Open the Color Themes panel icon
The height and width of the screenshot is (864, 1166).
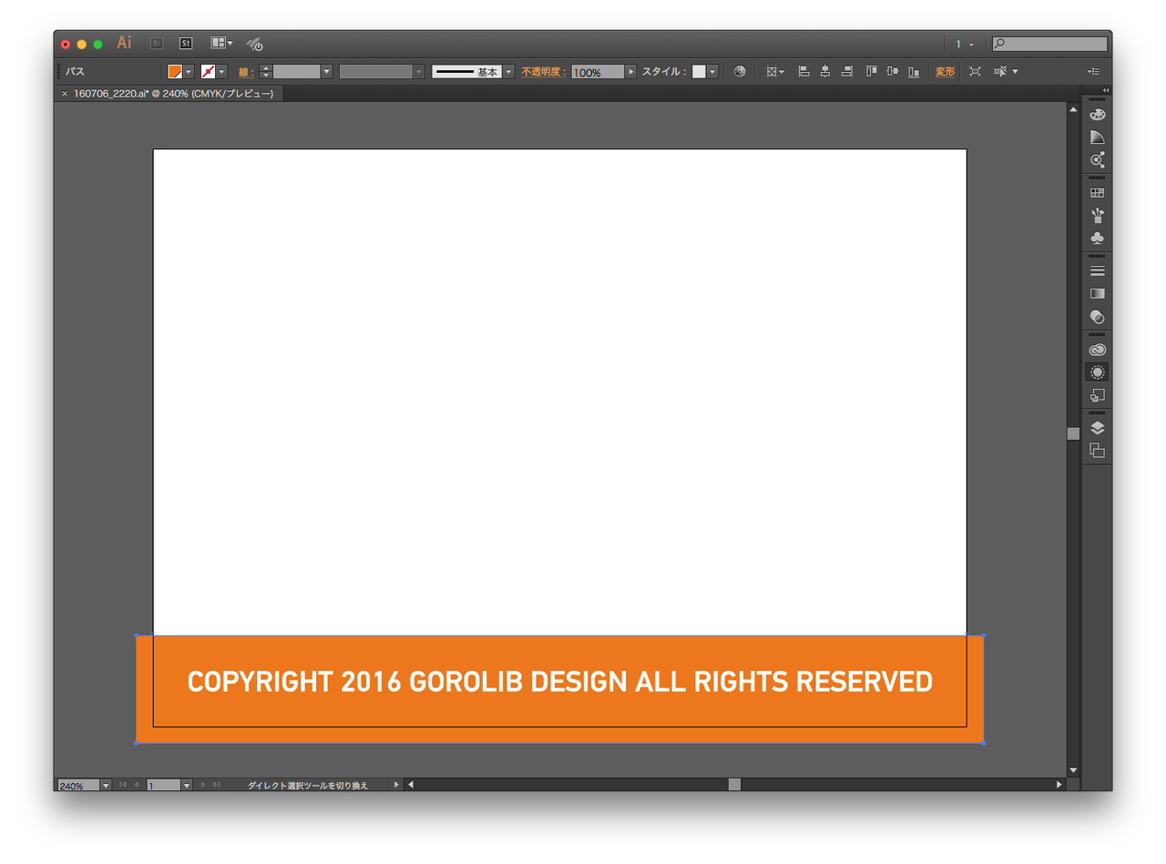1097,160
